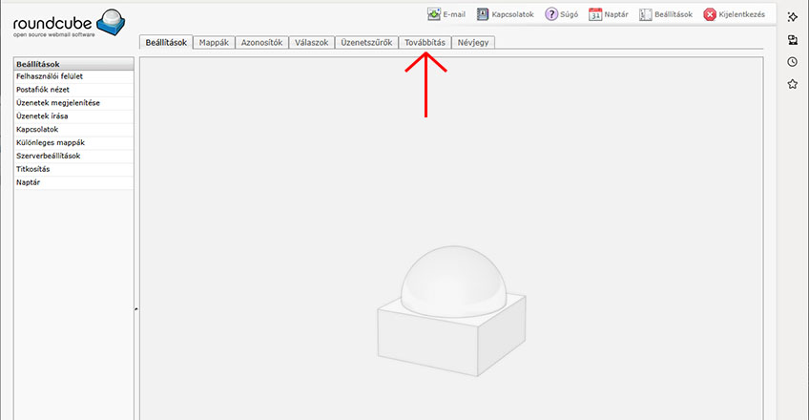Click the star favorites icon in right sidebar
The width and height of the screenshot is (809, 420).
(793, 84)
